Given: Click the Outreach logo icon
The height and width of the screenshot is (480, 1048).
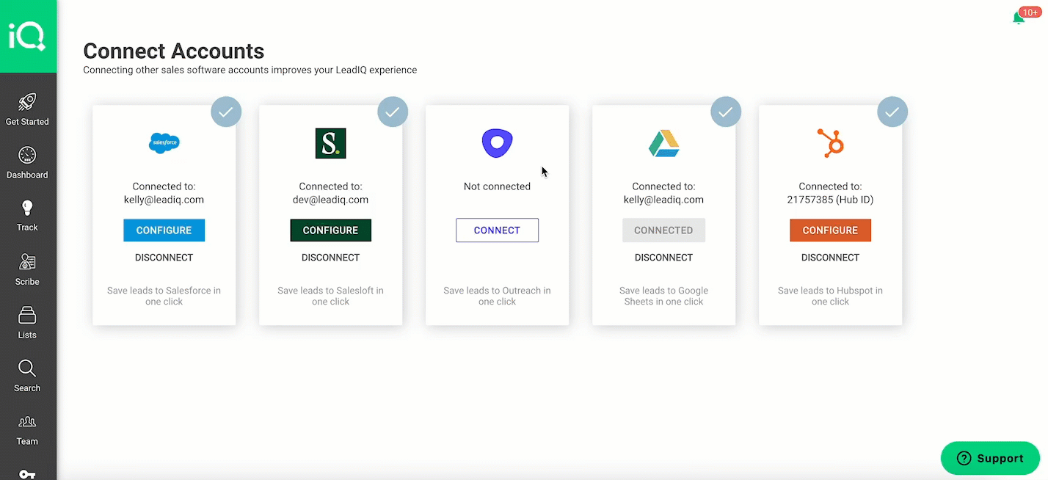Looking at the screenshot, I should pos(497,143).
